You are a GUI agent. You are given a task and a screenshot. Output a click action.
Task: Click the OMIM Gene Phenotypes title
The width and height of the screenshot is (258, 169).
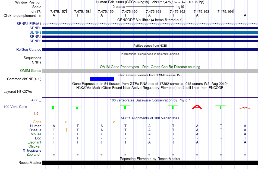click(150, 67)
